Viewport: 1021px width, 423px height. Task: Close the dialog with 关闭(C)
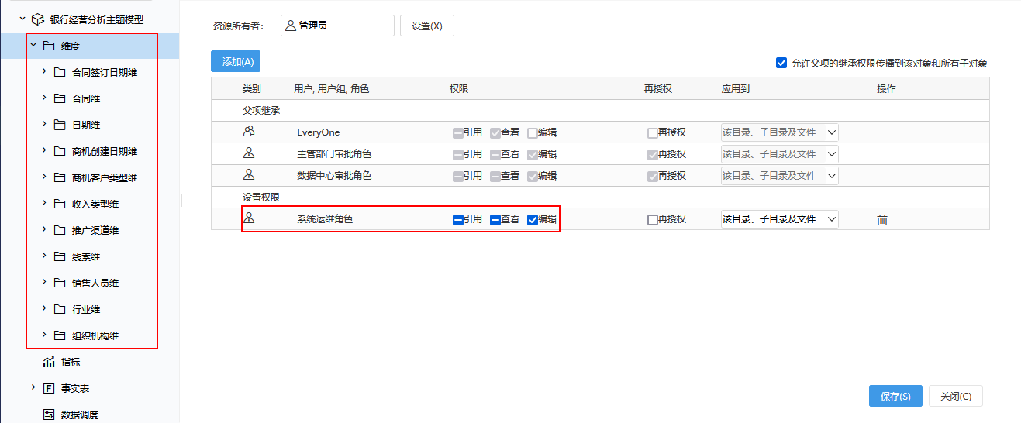956,396
